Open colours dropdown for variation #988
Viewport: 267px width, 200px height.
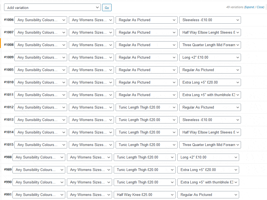pyautogui.click(x=39, y=157)
